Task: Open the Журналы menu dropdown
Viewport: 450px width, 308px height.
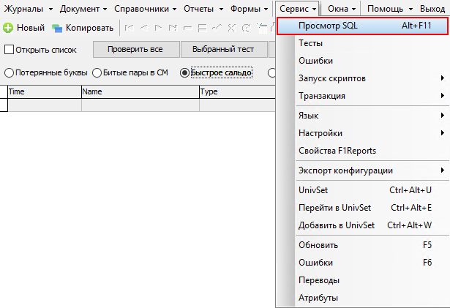Action: (x=29, y=9)
